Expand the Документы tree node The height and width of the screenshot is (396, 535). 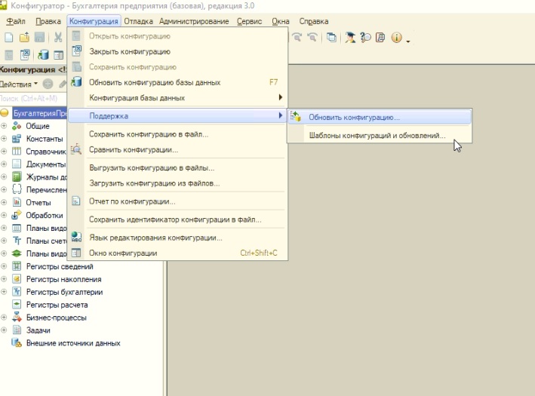[4, 164]
